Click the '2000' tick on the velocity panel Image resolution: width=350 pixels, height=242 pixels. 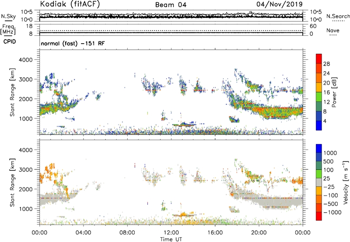26,189
